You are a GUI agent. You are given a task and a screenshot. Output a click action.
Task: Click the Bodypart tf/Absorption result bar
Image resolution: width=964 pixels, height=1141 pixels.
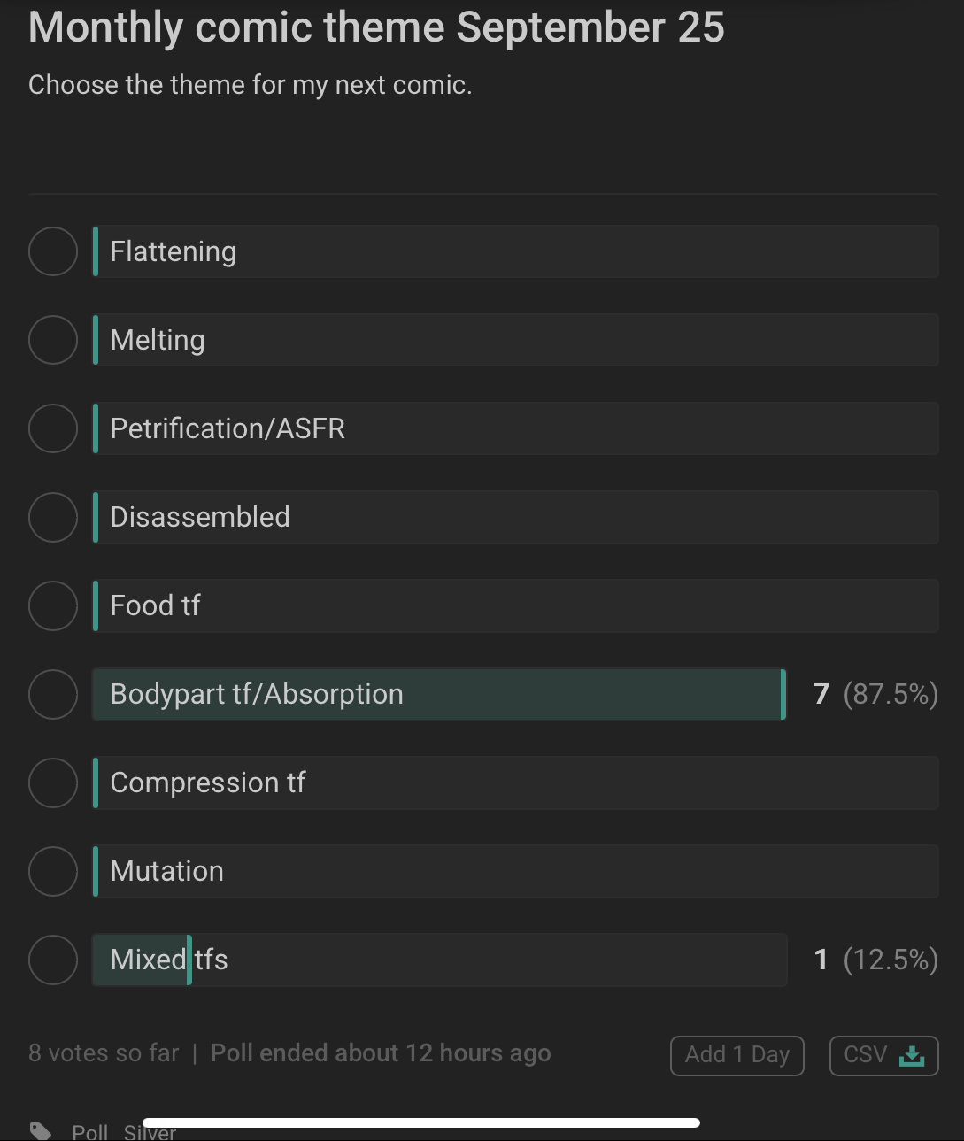(x=440, y=694)
